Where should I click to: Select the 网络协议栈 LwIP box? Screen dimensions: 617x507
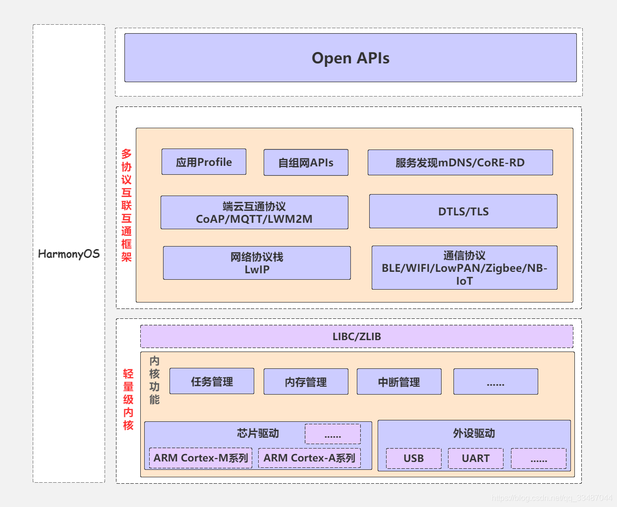(257, 263)
